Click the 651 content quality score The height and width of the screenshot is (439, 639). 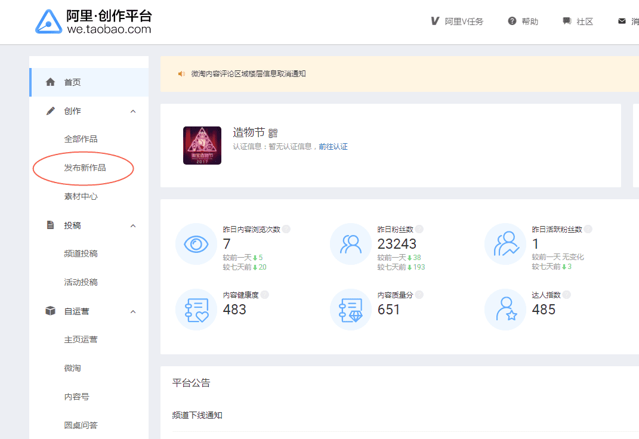pyautogui.click(x=388, y=310)
